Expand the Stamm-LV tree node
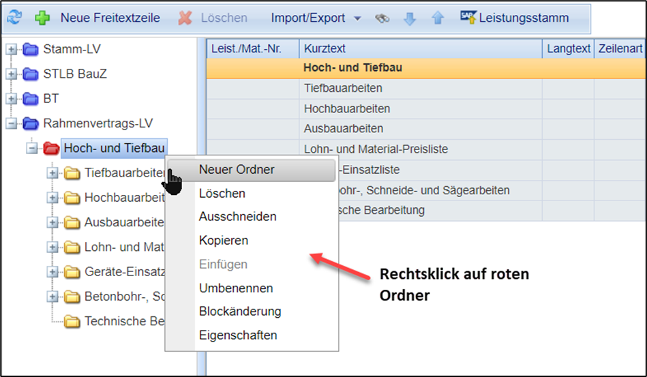The image size is (647, 377). (x=11, y=49)
